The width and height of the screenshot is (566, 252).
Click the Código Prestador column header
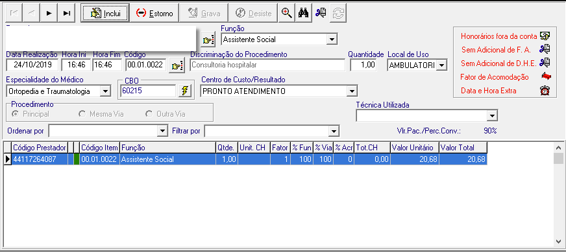coord(40,148)
